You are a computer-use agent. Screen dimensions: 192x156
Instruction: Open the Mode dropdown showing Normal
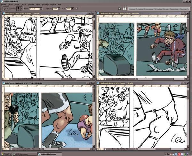[x=36, y=9]
